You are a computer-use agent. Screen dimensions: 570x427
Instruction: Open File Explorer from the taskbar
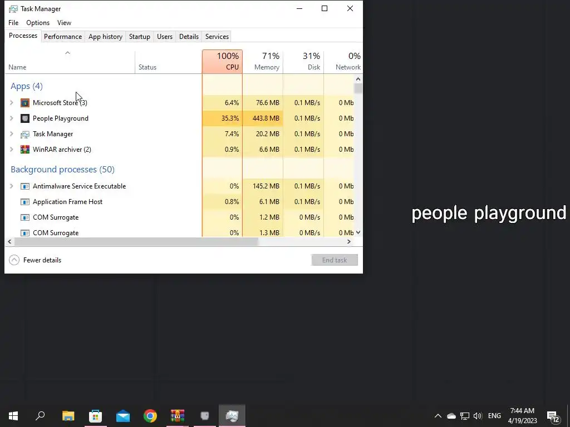click(x=68, y=415)
